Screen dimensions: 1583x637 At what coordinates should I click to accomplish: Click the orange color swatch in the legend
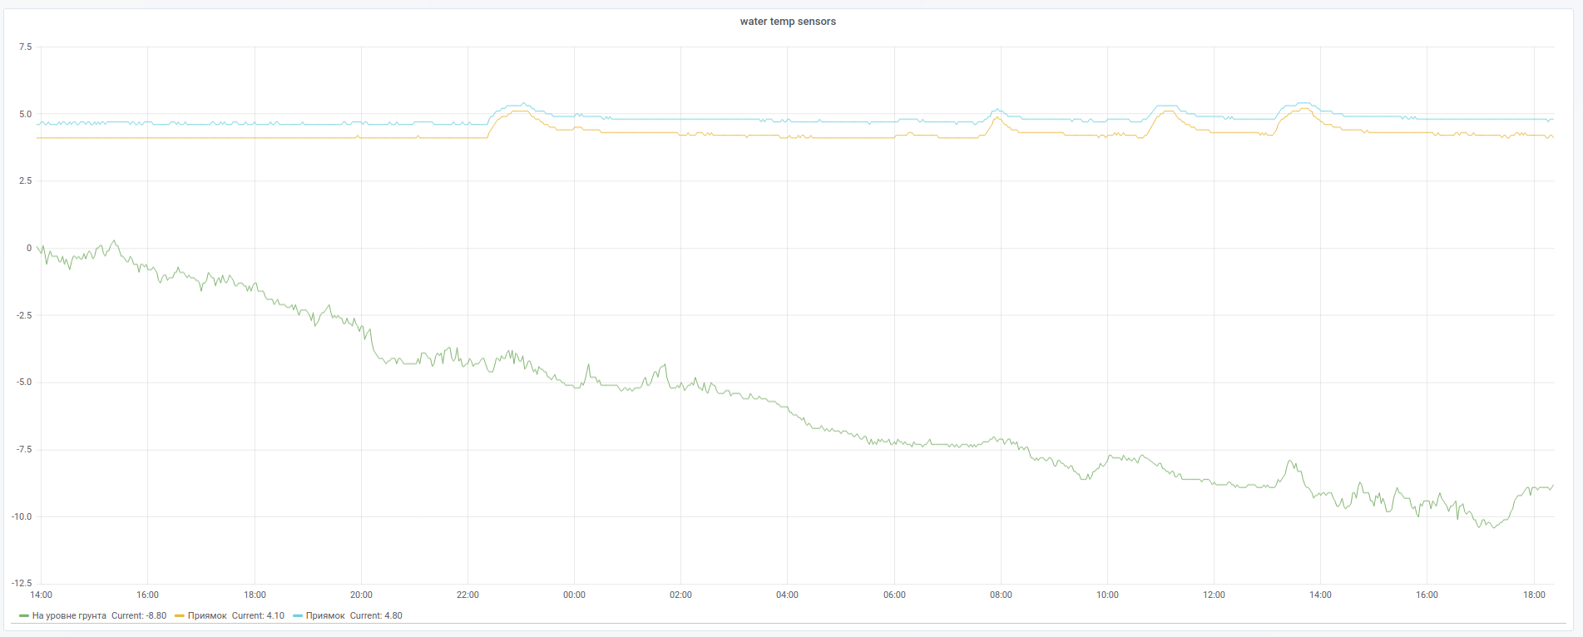pyautogui.click(x=180, y=616)
